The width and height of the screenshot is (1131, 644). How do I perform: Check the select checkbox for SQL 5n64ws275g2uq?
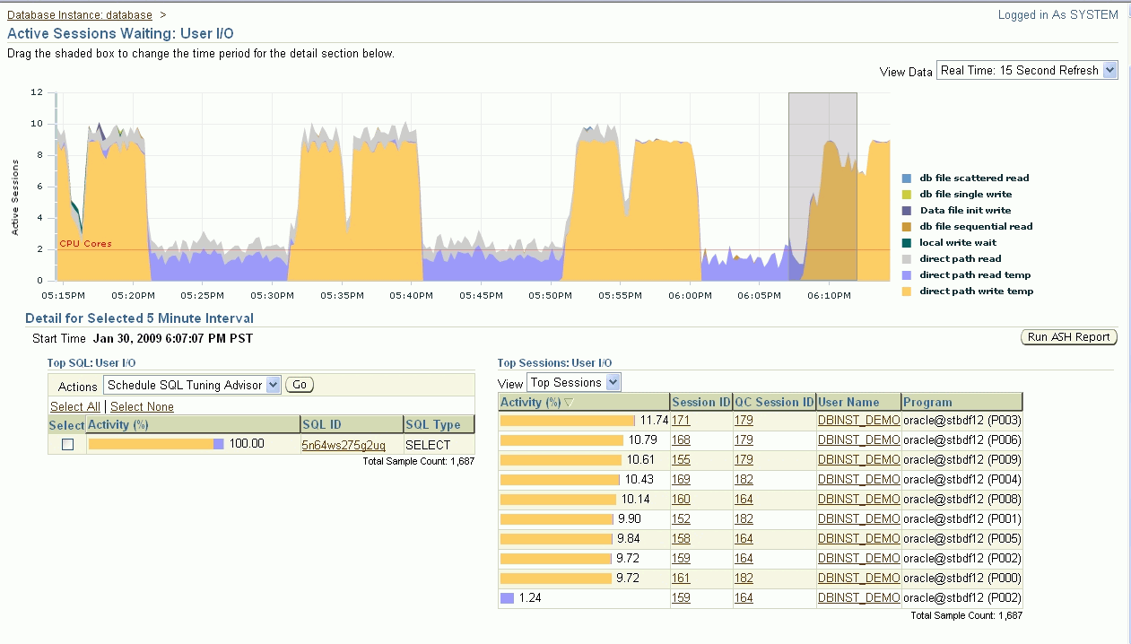66,444
